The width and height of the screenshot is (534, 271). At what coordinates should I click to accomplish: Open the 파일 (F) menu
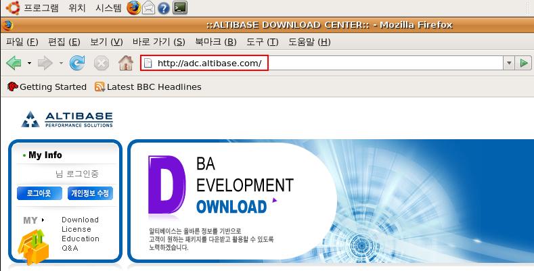[x=22, y=42]
